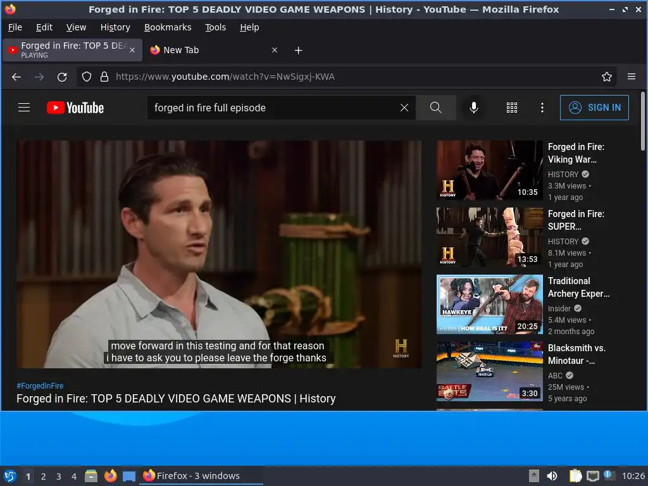Open the desktop start menu icon
This screenshot has width=648, height=486.
coord(10,476)
